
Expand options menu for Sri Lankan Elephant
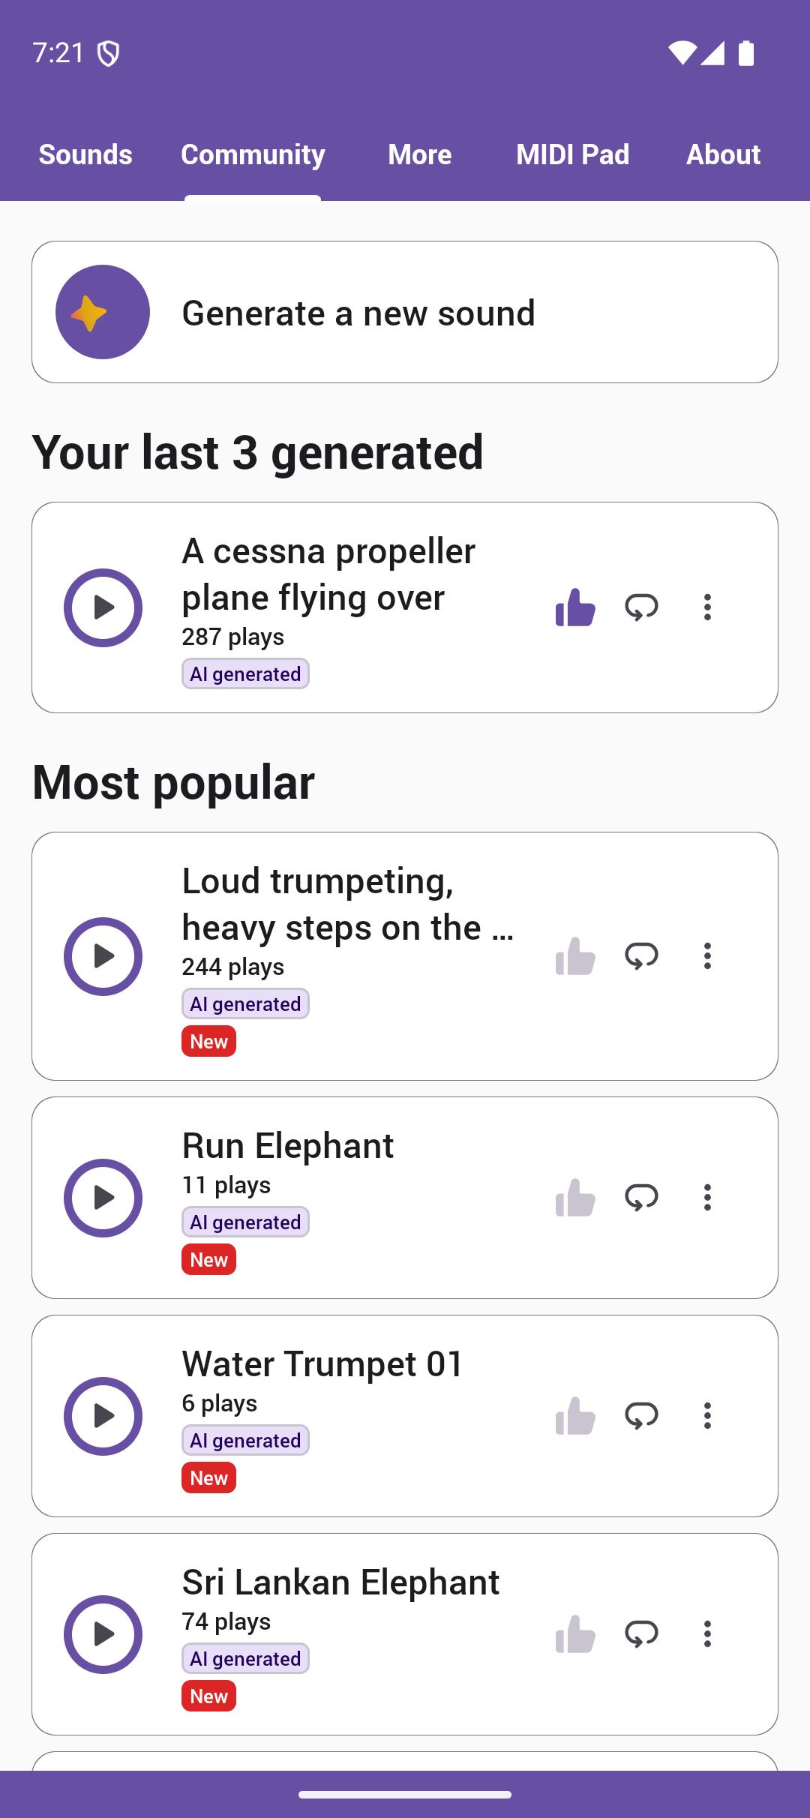707,1634
